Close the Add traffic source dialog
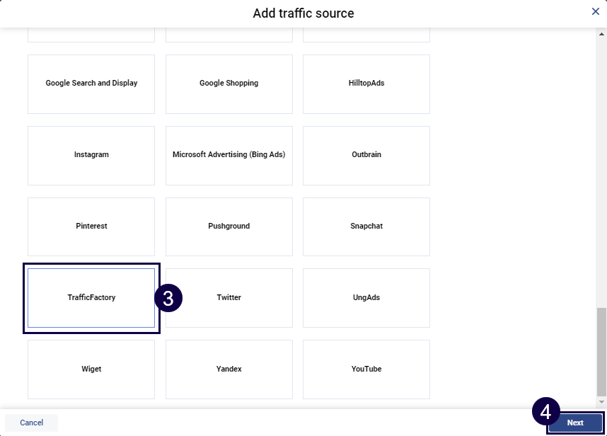The width and height of the screenshot is (607, 436). pyautogui.click(x=595, y=11)
